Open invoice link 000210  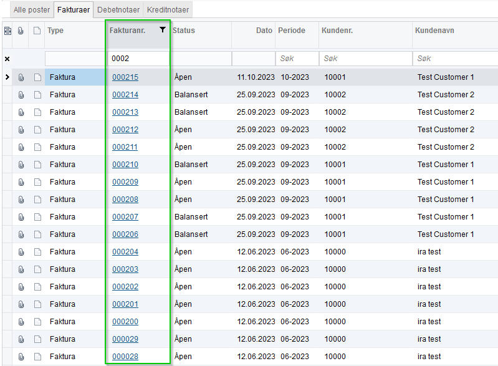[x=125, y=165]
